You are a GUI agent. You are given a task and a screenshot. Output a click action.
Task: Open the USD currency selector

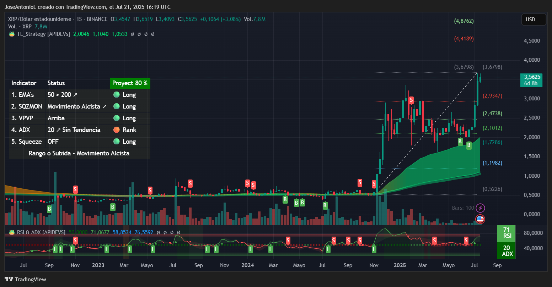534,20
